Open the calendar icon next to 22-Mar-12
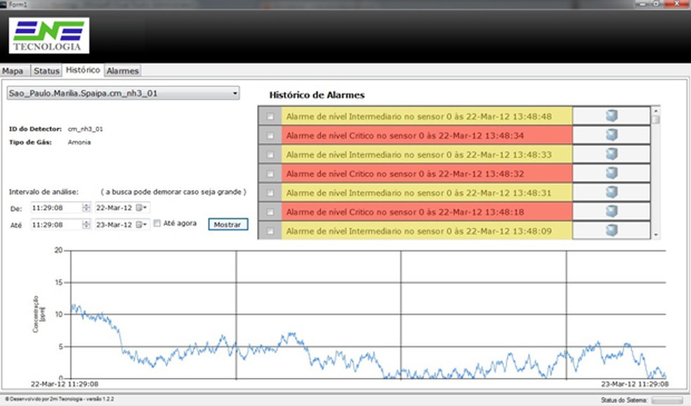The width and height of the screenshot is (691, 406). click(141, 208)
